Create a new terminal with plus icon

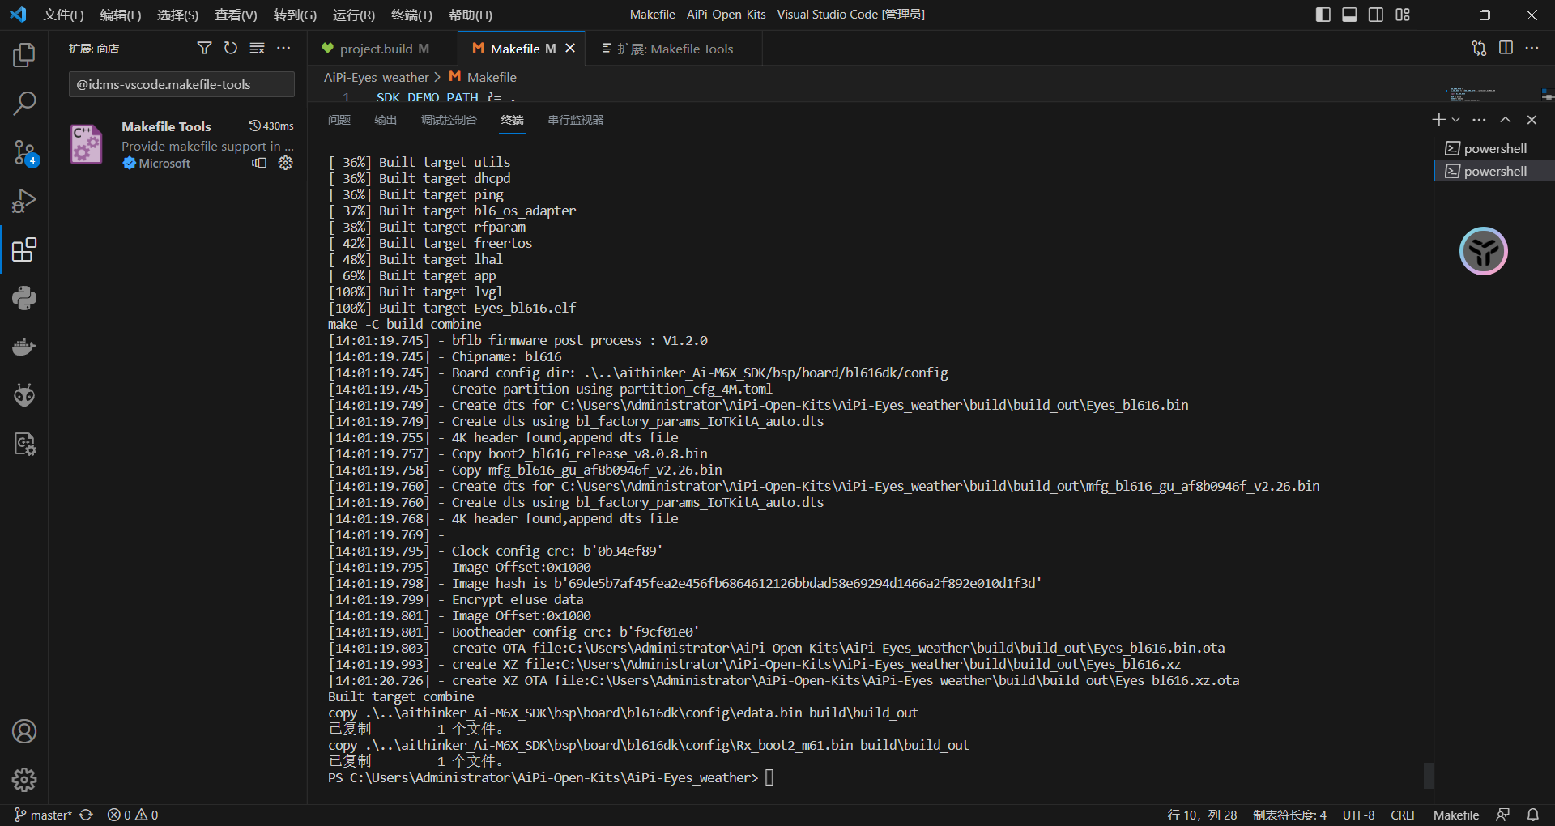tap(1438, 120)
